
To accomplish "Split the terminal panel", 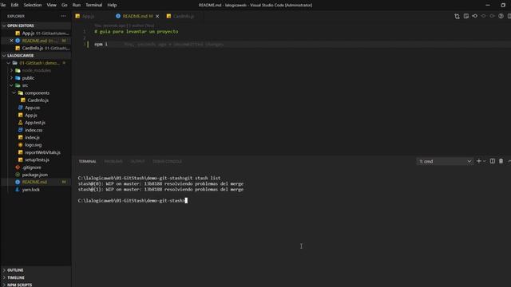I will point(493,161).
